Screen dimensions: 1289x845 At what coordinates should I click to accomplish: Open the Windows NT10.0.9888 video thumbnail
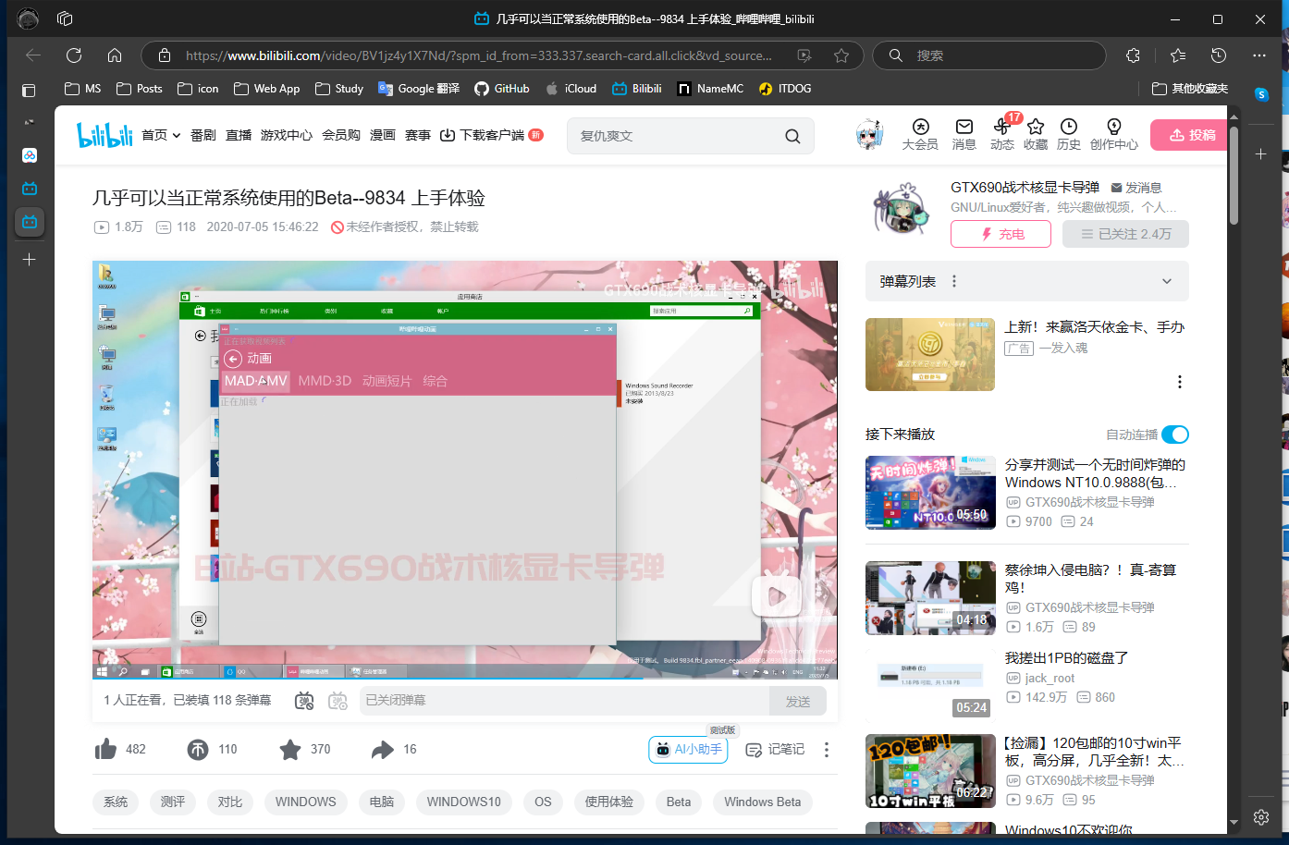[x=930, y=492]
